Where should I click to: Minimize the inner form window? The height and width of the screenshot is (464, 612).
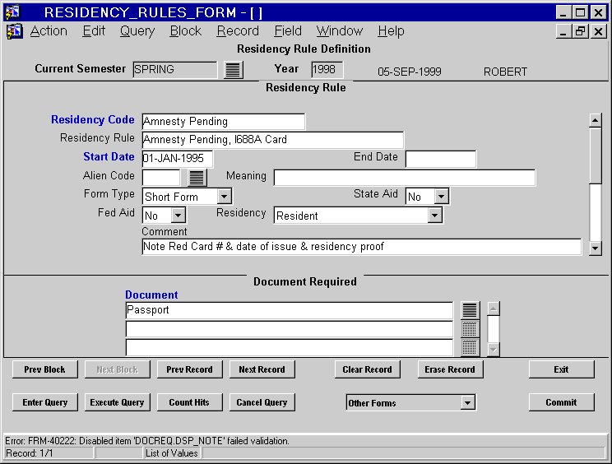(563, 31)
